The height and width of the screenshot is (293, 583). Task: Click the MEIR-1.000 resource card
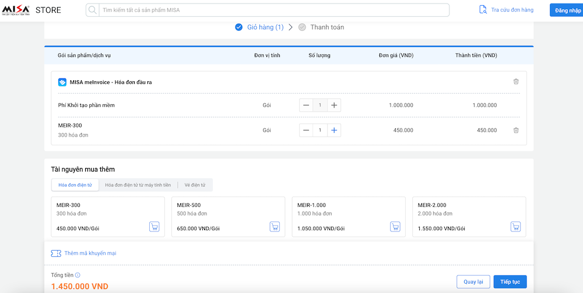point(349,217)
